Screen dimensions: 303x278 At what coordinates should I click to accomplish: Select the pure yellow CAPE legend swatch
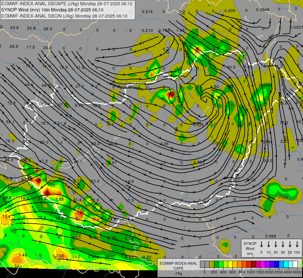click(x=230, y=264)
